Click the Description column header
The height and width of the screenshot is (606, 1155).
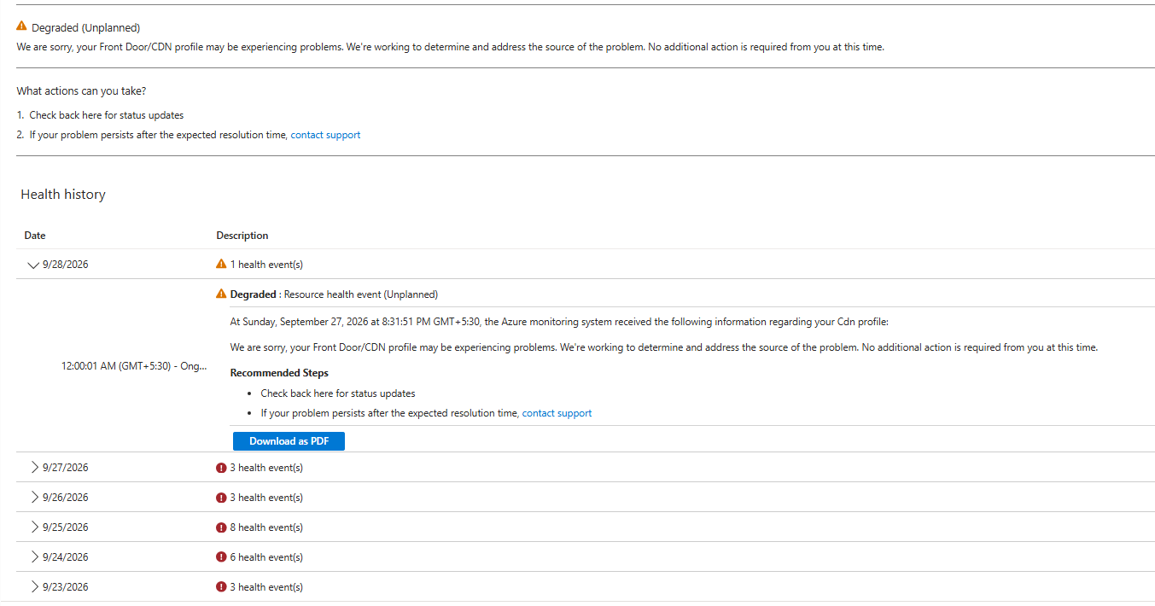pyautogui.click(x=242, y=236)
